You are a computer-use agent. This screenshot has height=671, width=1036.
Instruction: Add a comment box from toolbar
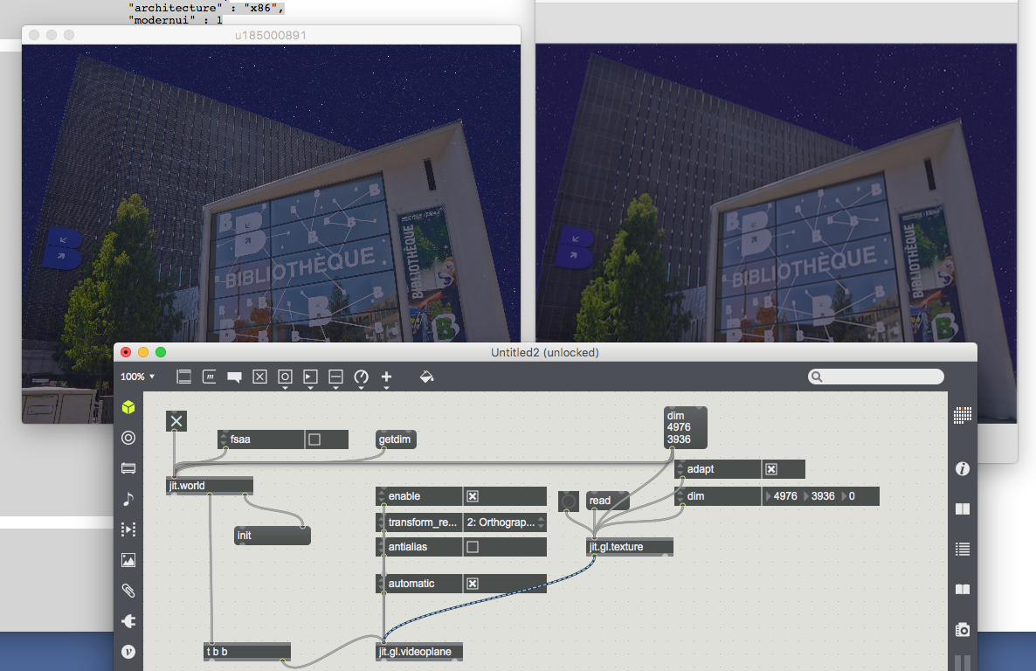click(234, 377)
